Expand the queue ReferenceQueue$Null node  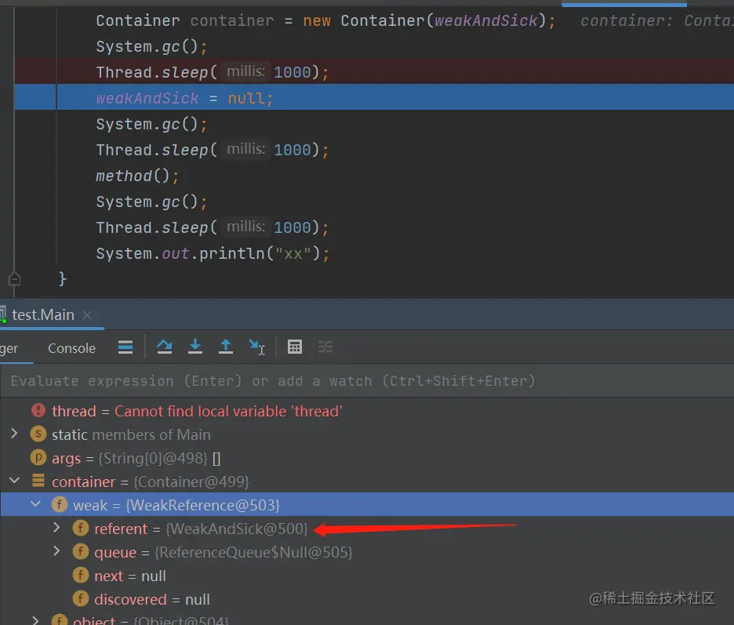[56, 551]
